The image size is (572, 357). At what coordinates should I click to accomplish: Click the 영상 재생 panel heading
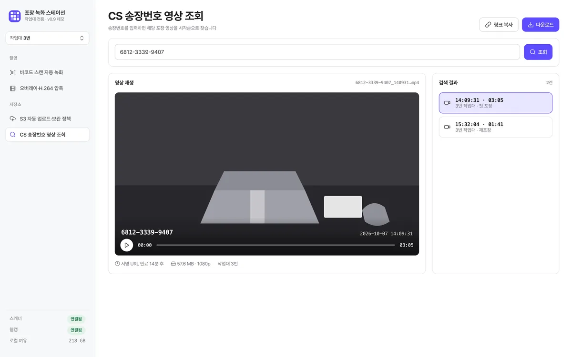[124, 83]
